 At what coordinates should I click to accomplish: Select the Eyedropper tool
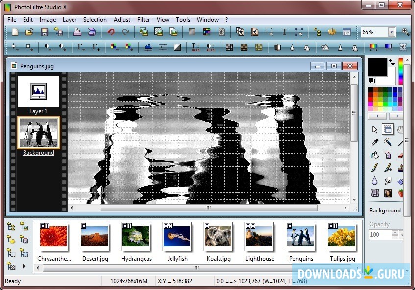point(374,142)
